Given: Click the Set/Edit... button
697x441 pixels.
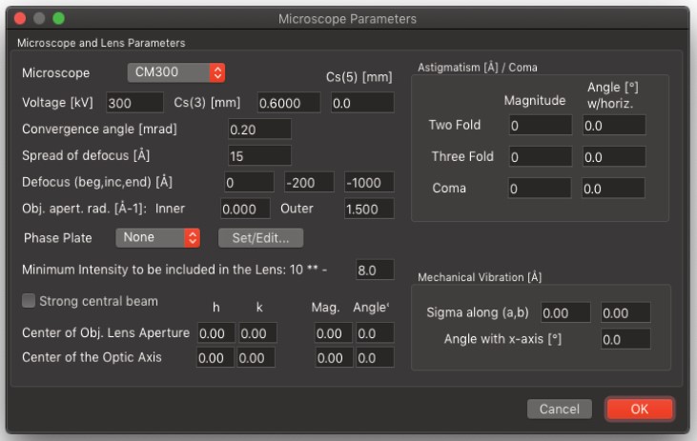Looking at the screenshot, I should (260, 236).
